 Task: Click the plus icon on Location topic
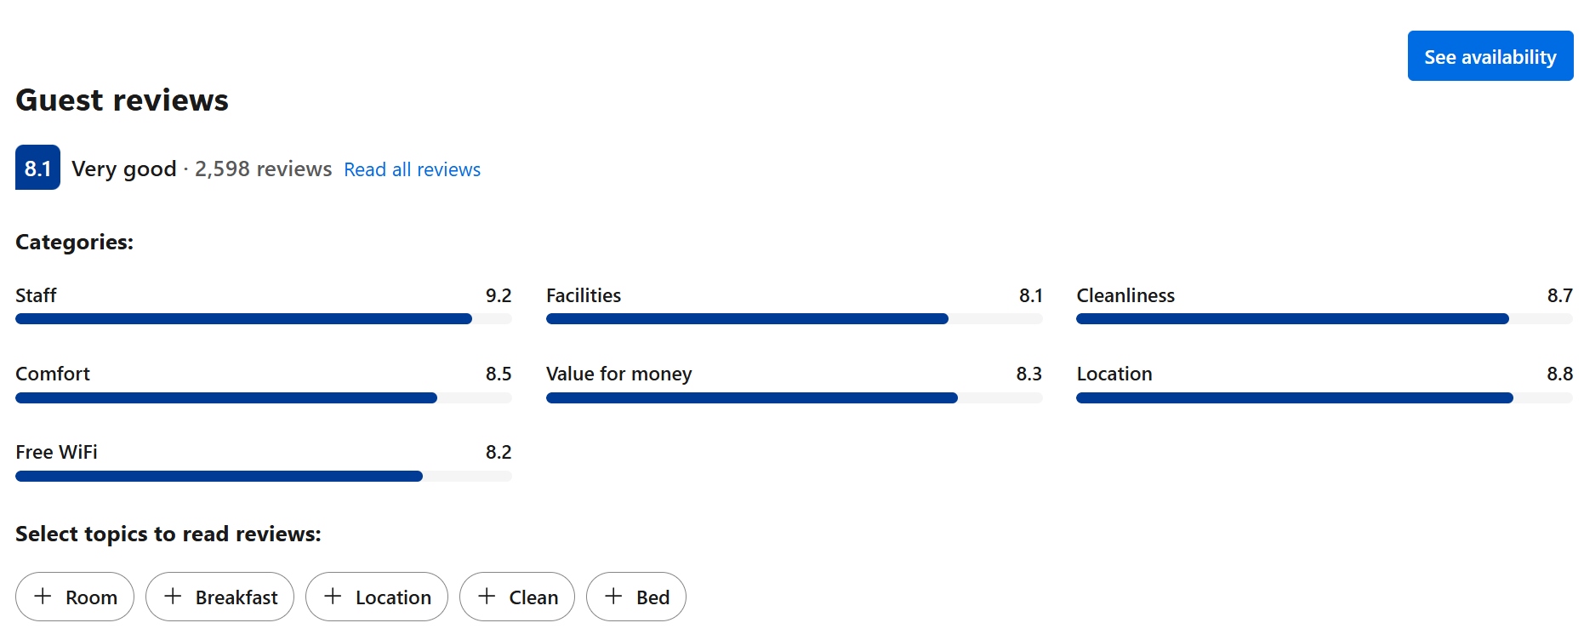pyautogui.click(x=333, y=597)
